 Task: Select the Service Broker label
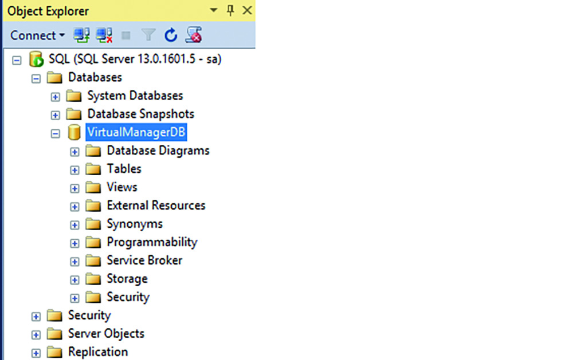point(145,260)
